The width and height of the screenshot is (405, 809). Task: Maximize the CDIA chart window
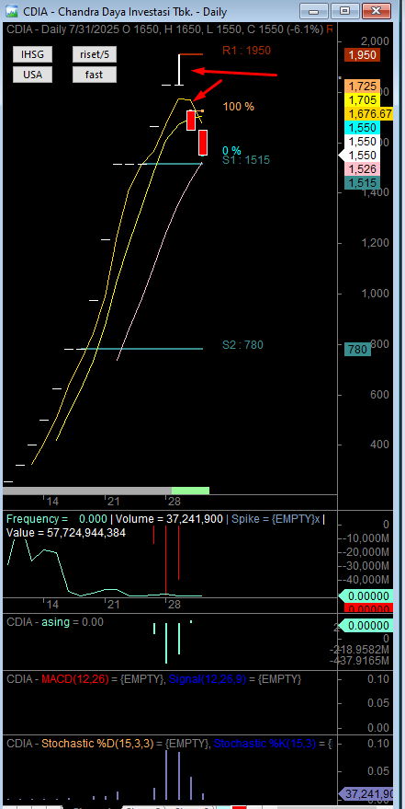[344, 10]
